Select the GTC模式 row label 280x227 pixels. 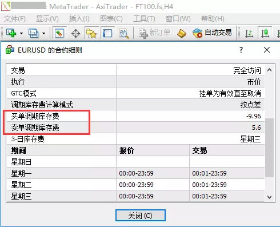click(x=23, y=93)
